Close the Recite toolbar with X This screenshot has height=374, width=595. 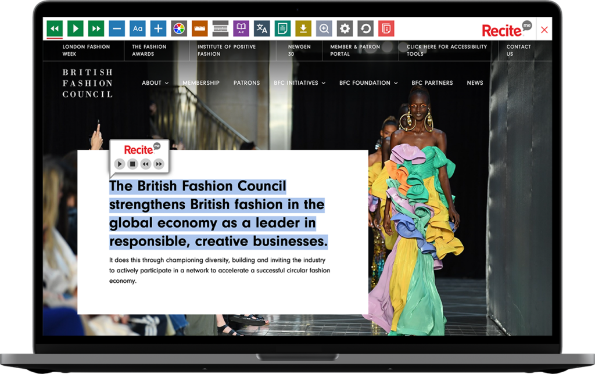point(544,30)
